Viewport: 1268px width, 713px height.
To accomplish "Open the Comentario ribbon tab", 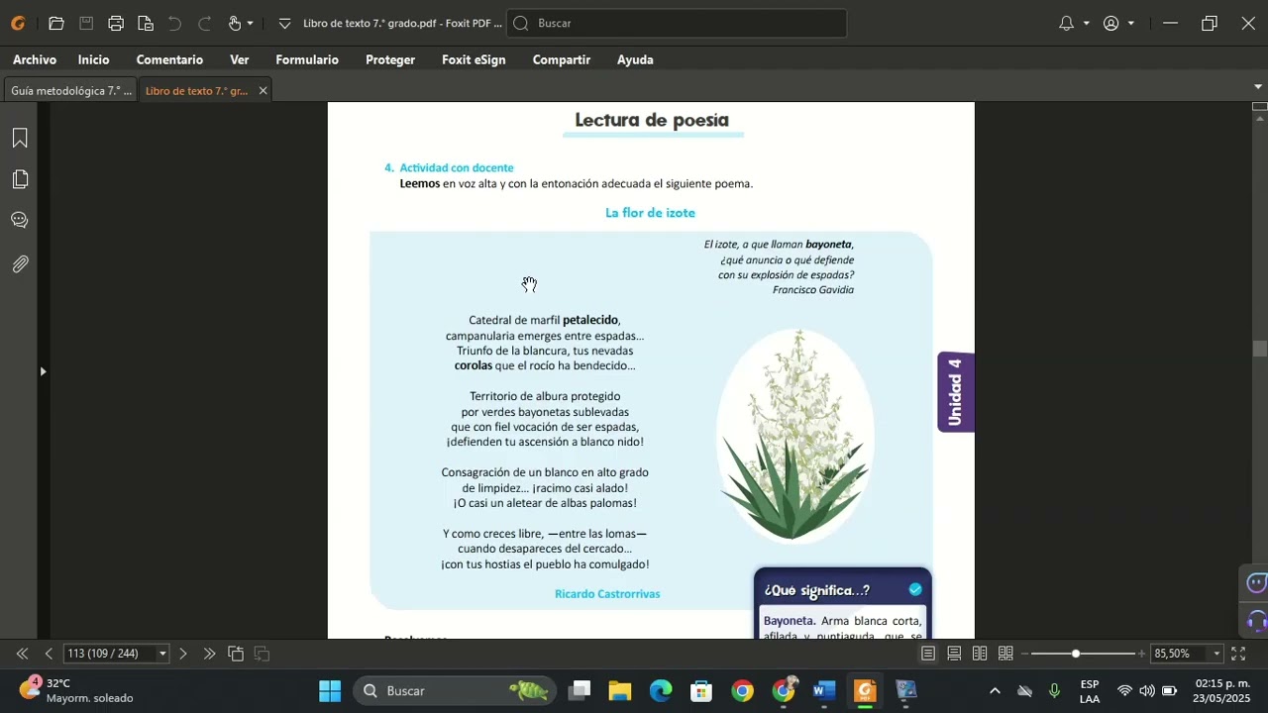I will click(x=169, y=59).
